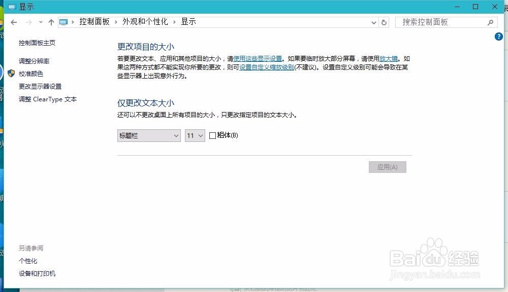Open the 使用这些显示设置 link

(x=258, y=59)
